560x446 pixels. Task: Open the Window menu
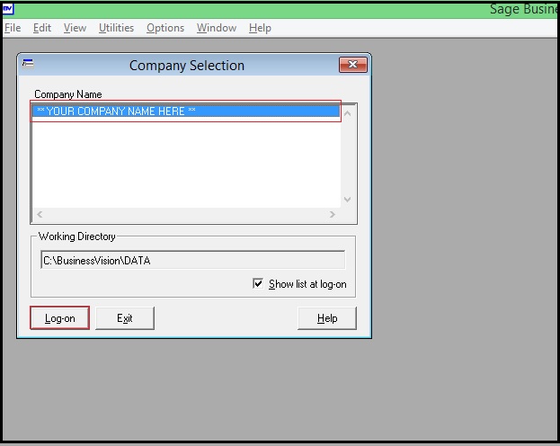point(217,28)
